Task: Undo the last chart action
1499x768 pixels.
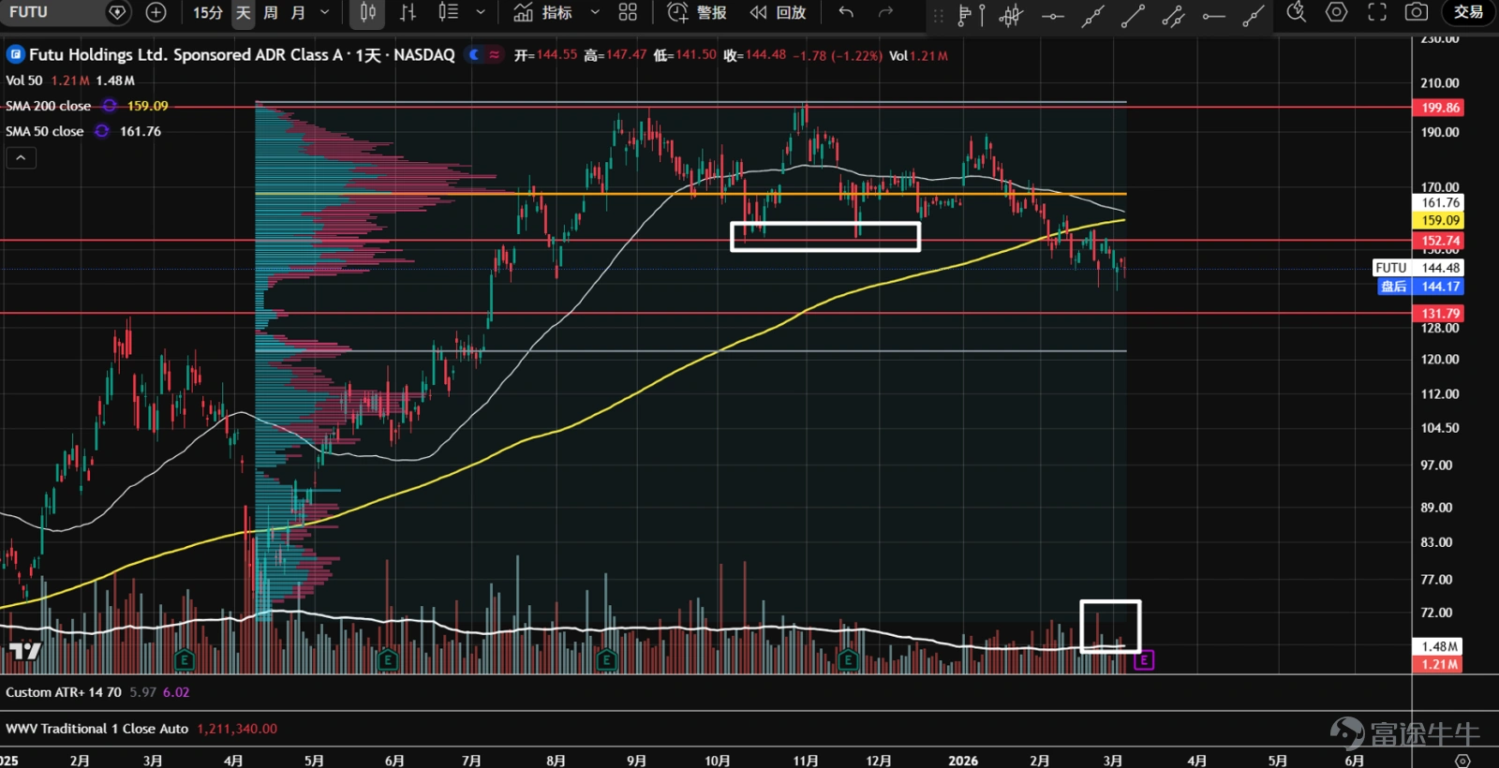Action: 846,12
